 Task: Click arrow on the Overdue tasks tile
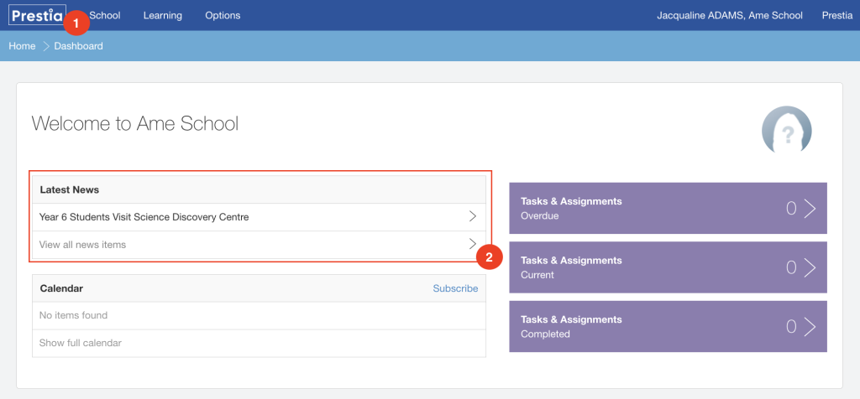tap(810, 209)
